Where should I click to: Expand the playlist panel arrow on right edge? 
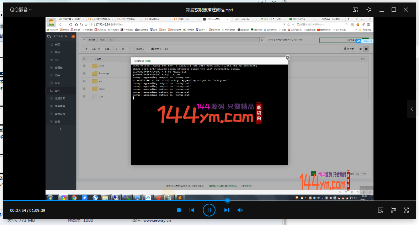tap(412, 109)
